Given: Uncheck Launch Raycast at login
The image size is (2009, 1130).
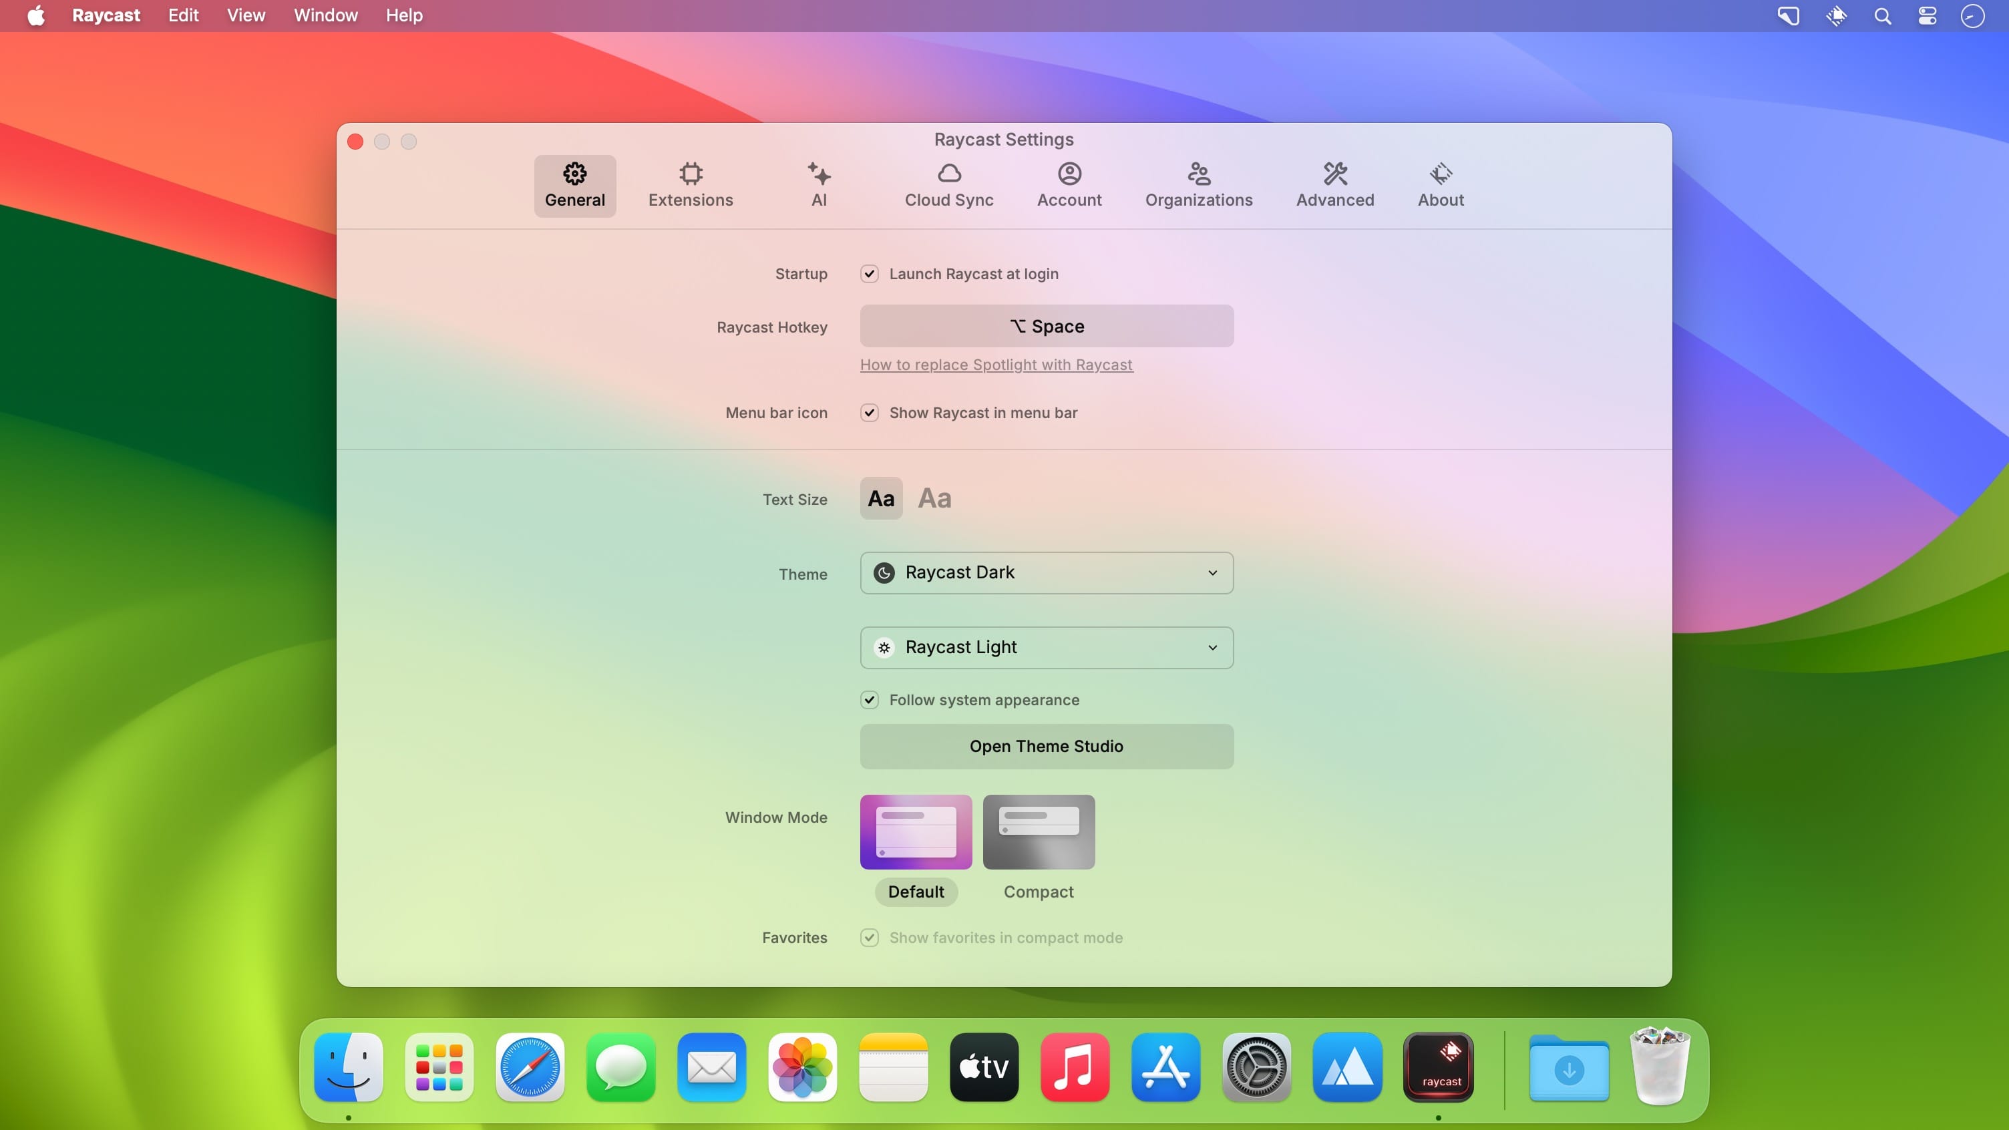Looking at the screenshot, I should (869, 274).
